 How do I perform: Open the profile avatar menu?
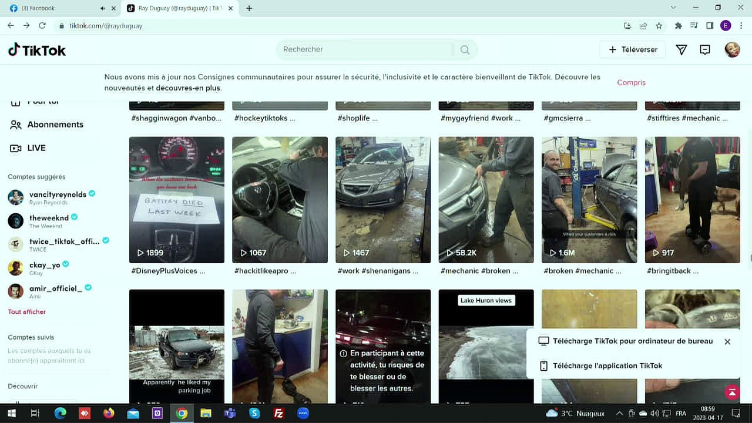[732, 50]
